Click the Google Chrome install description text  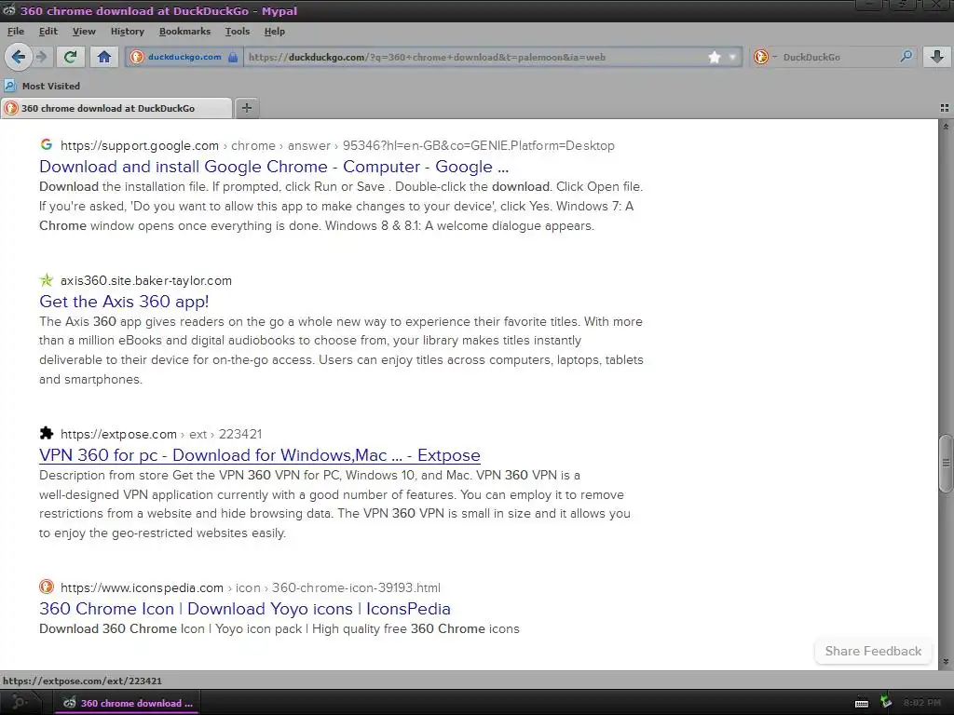341,206
